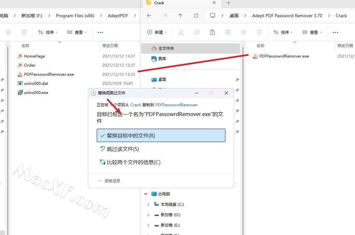Open the 新建 dropdown menu
Image resolution: width=355 pixels, height=235 pixels.
point(157,32)
